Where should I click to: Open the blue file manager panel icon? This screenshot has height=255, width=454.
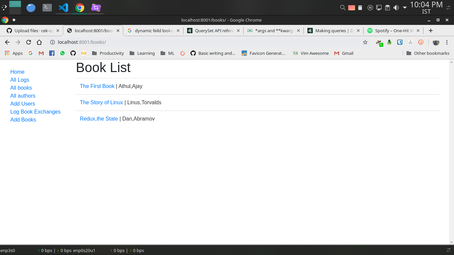[31, 7]
